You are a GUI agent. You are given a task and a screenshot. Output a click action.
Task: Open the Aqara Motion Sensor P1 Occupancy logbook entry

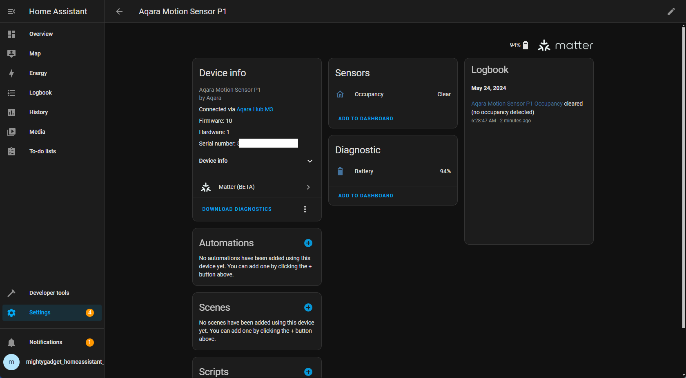517,104
